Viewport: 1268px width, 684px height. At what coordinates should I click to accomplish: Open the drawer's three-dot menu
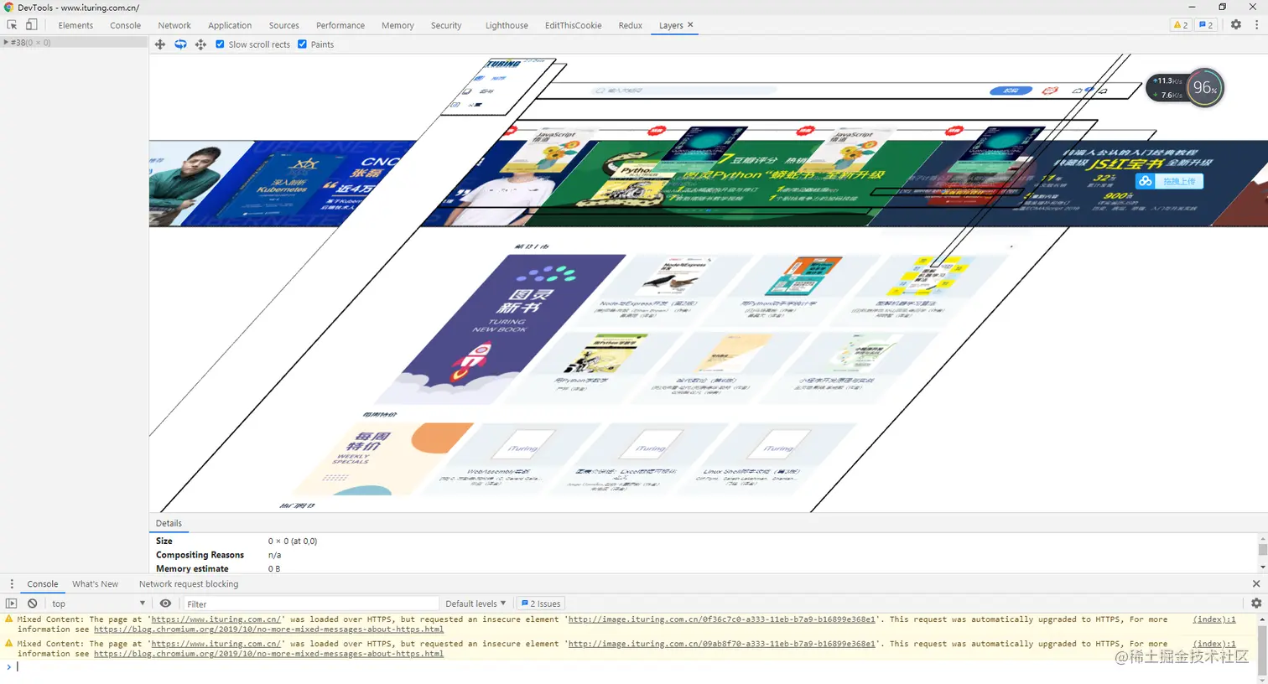pos(12,584)
